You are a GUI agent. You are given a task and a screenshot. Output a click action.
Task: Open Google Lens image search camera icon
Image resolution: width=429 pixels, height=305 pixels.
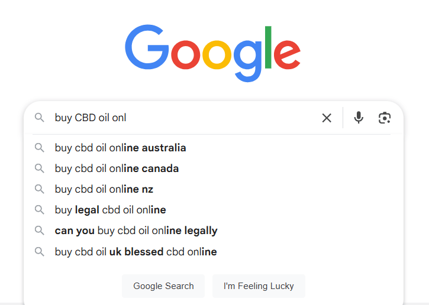tap(385, 118)
